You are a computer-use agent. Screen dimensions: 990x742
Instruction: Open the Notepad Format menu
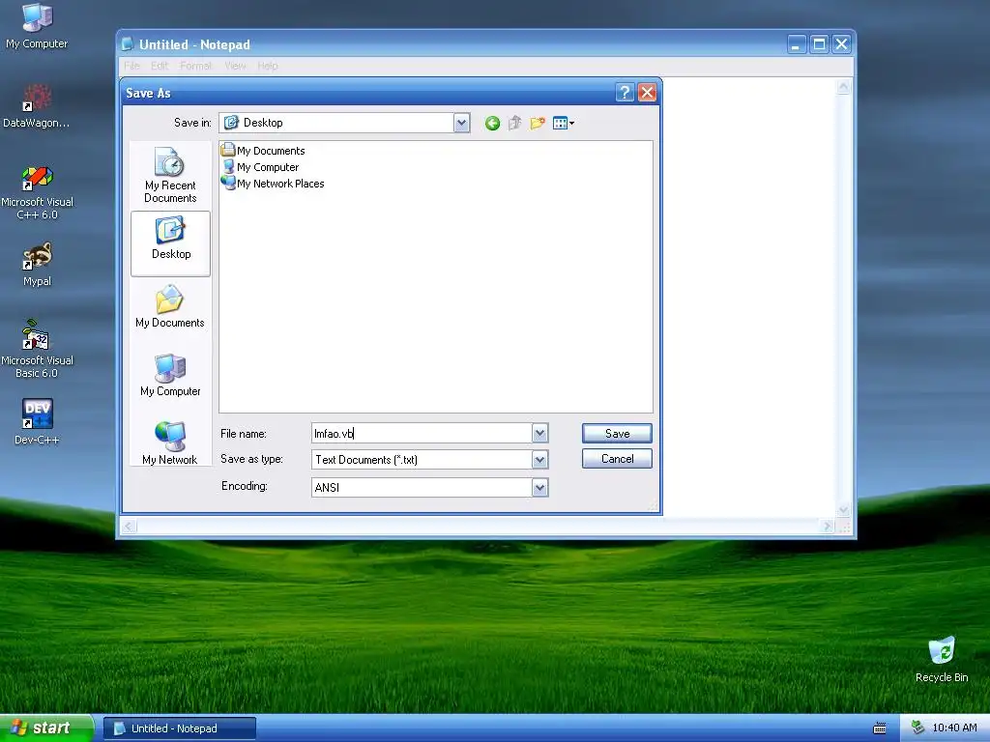pyautogui.click(x=195, y=66)
